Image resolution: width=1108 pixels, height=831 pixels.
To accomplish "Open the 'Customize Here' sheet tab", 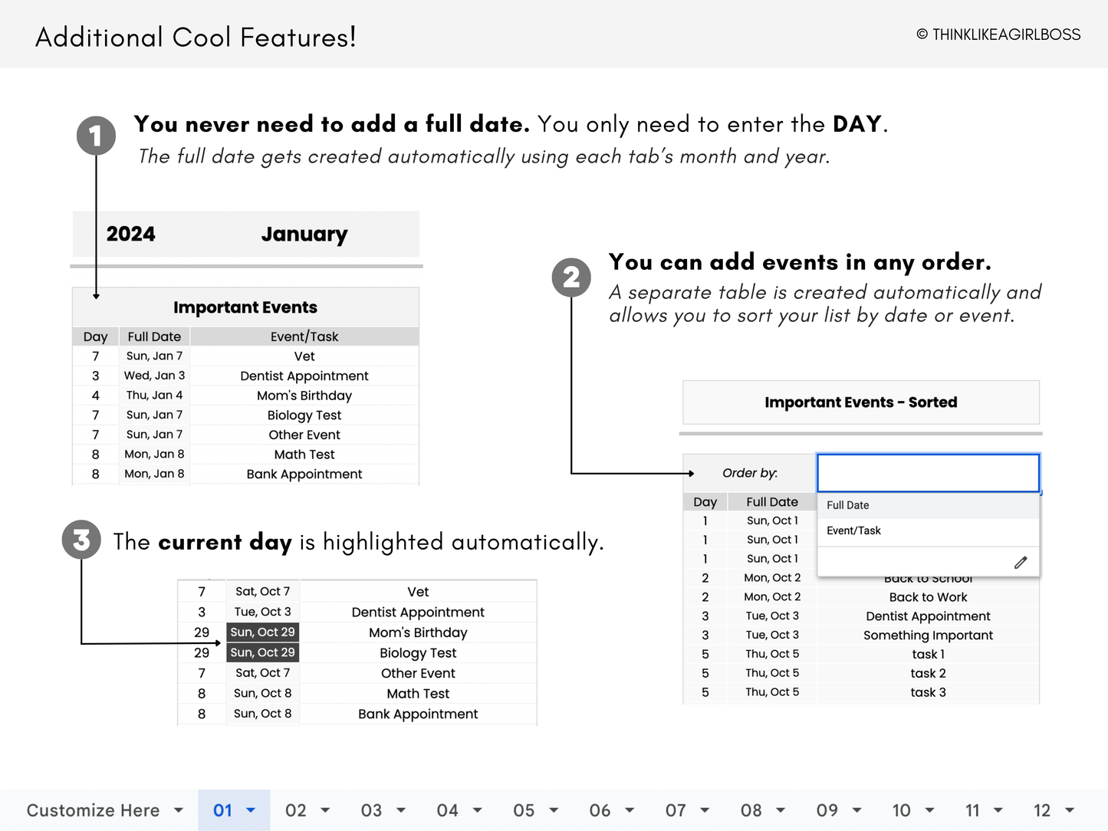I will click(93, 810).
